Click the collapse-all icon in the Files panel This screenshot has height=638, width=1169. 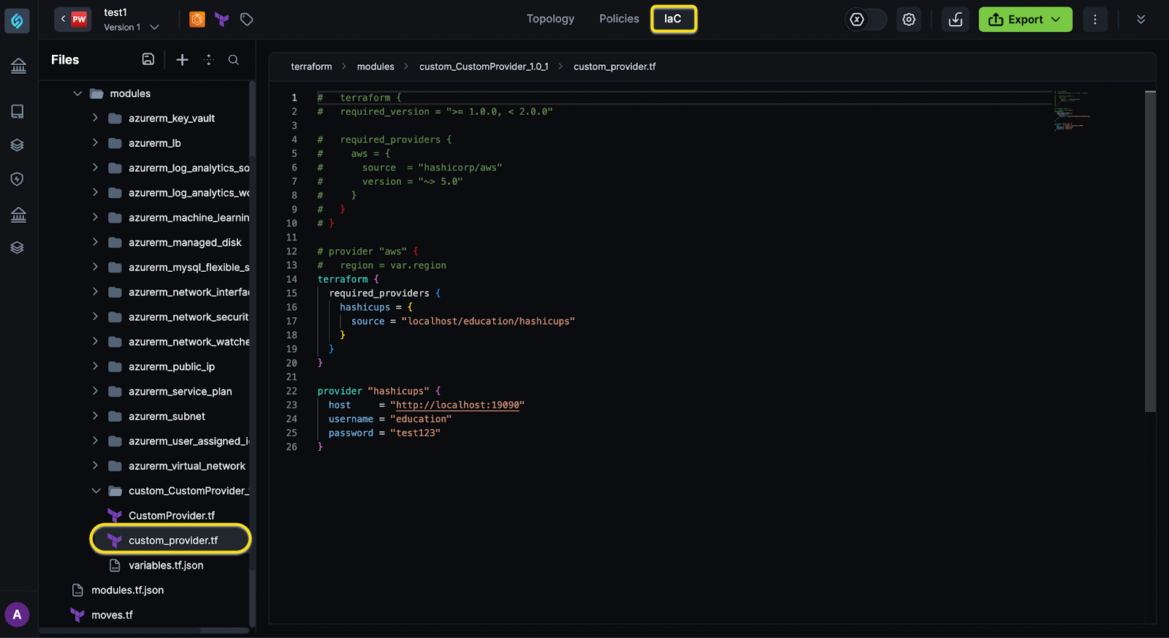click(x=209, y=60)
